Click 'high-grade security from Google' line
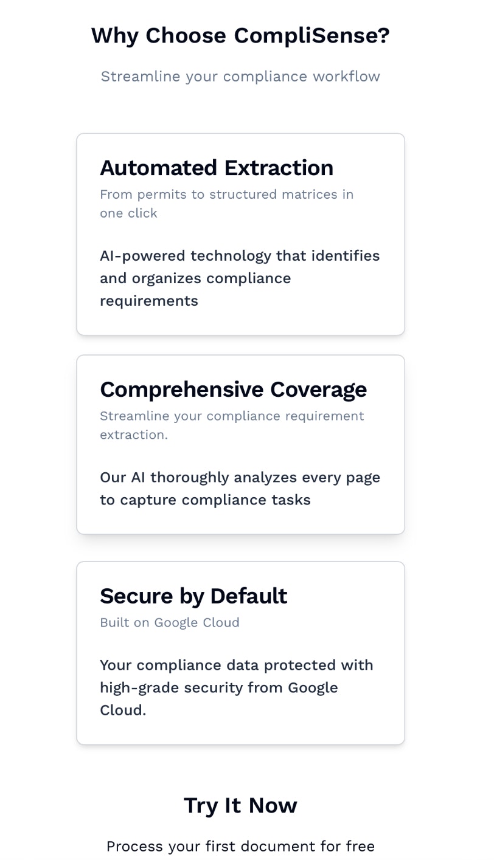The image size is (494, 860). [219, 687]
